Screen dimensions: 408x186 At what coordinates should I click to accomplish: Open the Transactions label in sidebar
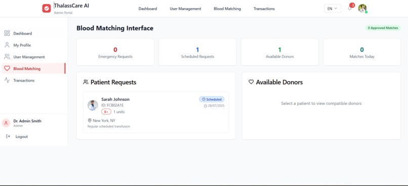24,81
